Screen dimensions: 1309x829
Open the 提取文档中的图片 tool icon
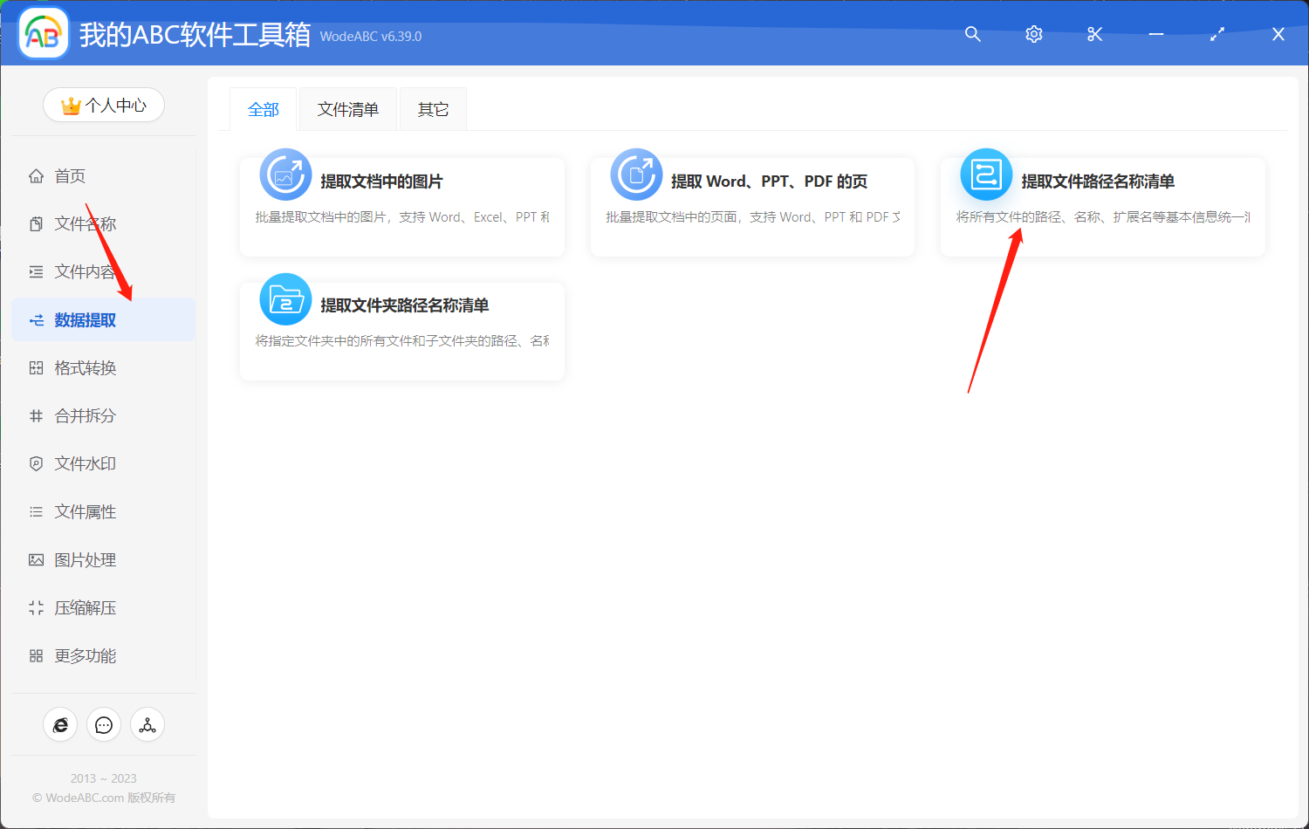[285, 175]
